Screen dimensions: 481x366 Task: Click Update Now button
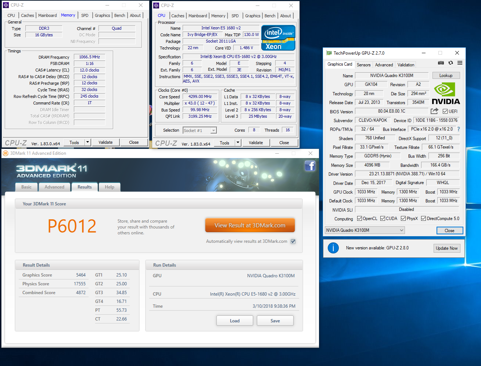pos(447,248)
